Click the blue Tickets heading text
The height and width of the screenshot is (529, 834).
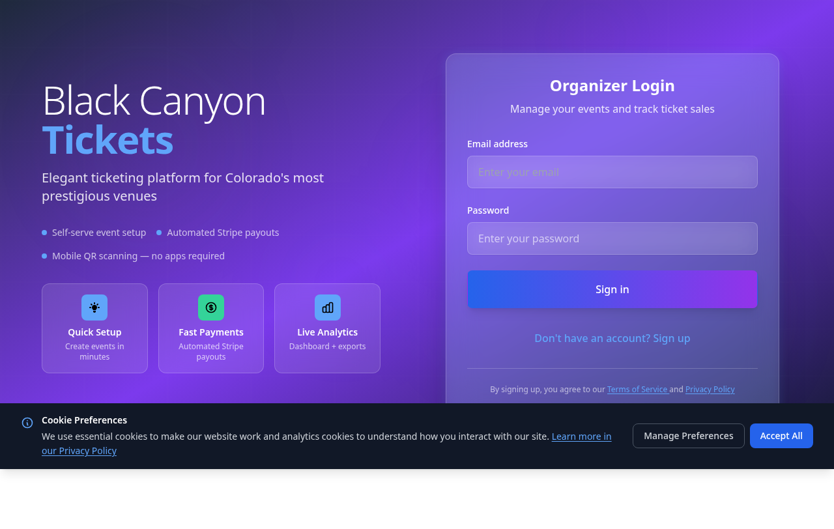[x=108, y=140]
